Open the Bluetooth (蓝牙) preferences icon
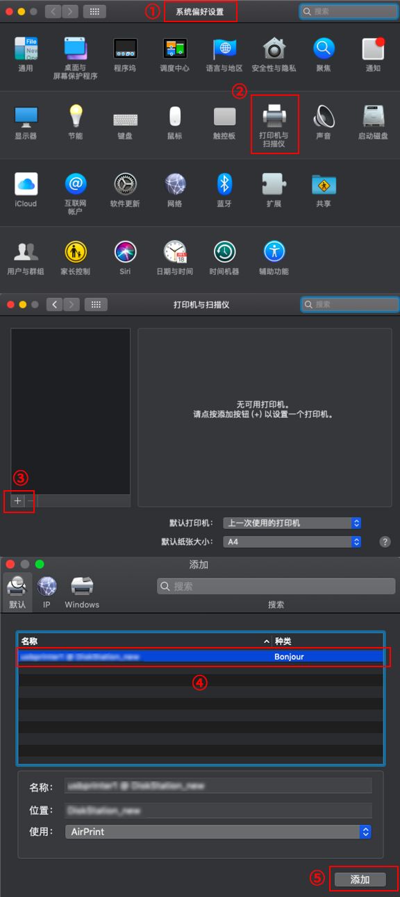 (224, 190)
